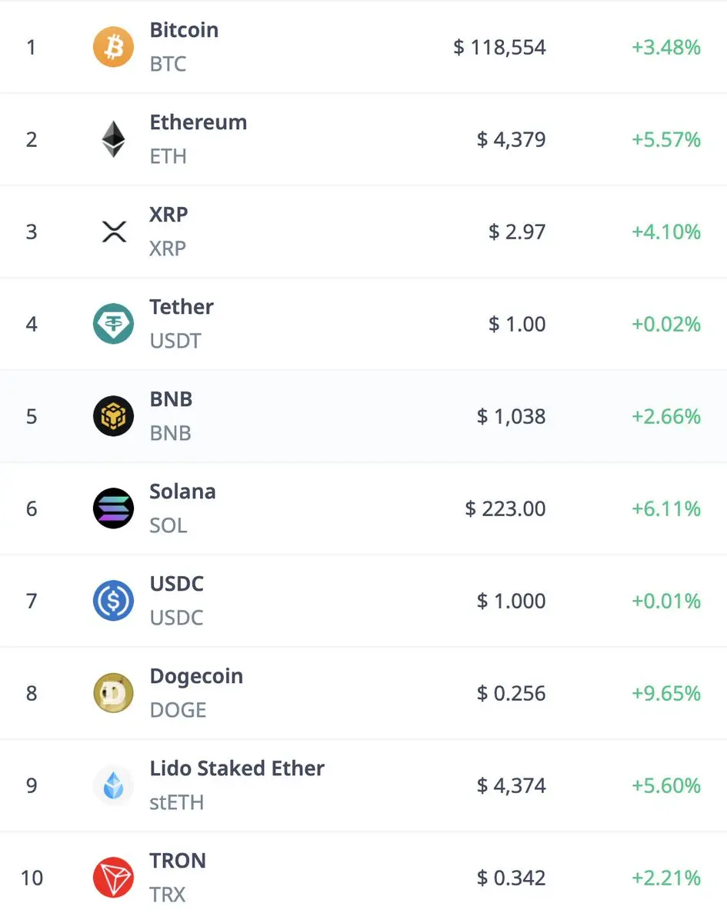Click the Ethereum diamond logo icon

coord(113,139)
